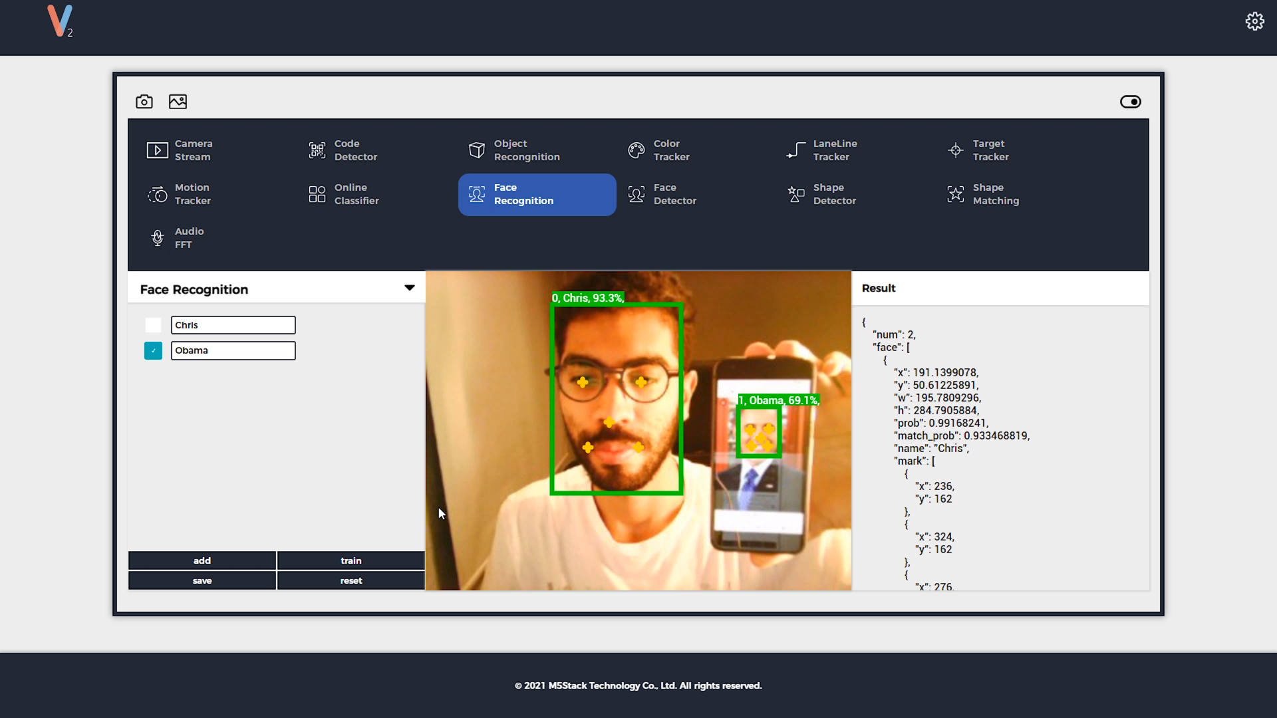Image resolution: width=1277 pixels, height=718 pixels.
Task: Click the add button
Action: point(202,560)
